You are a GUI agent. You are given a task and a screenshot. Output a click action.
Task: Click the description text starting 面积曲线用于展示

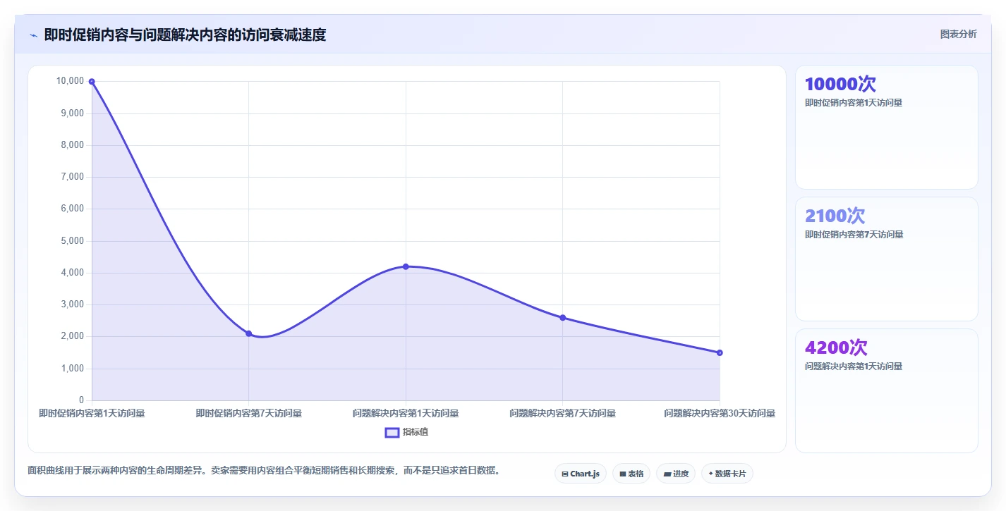click(x=264, y=470)
